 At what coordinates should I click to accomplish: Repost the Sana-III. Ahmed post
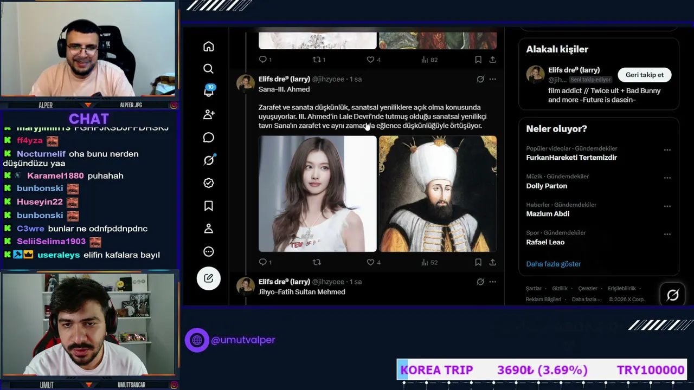point(317,262)
